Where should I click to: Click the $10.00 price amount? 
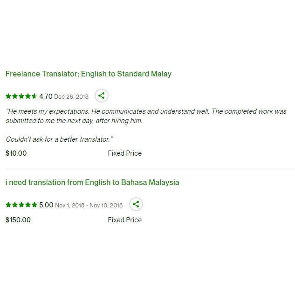16,153
